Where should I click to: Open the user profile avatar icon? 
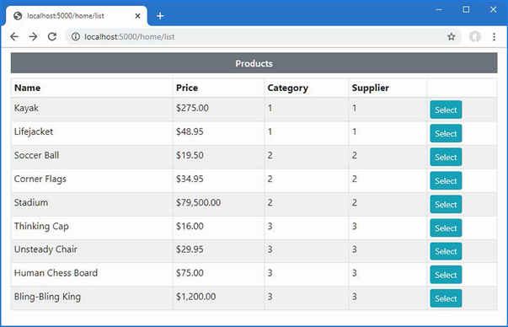point(475,36)
